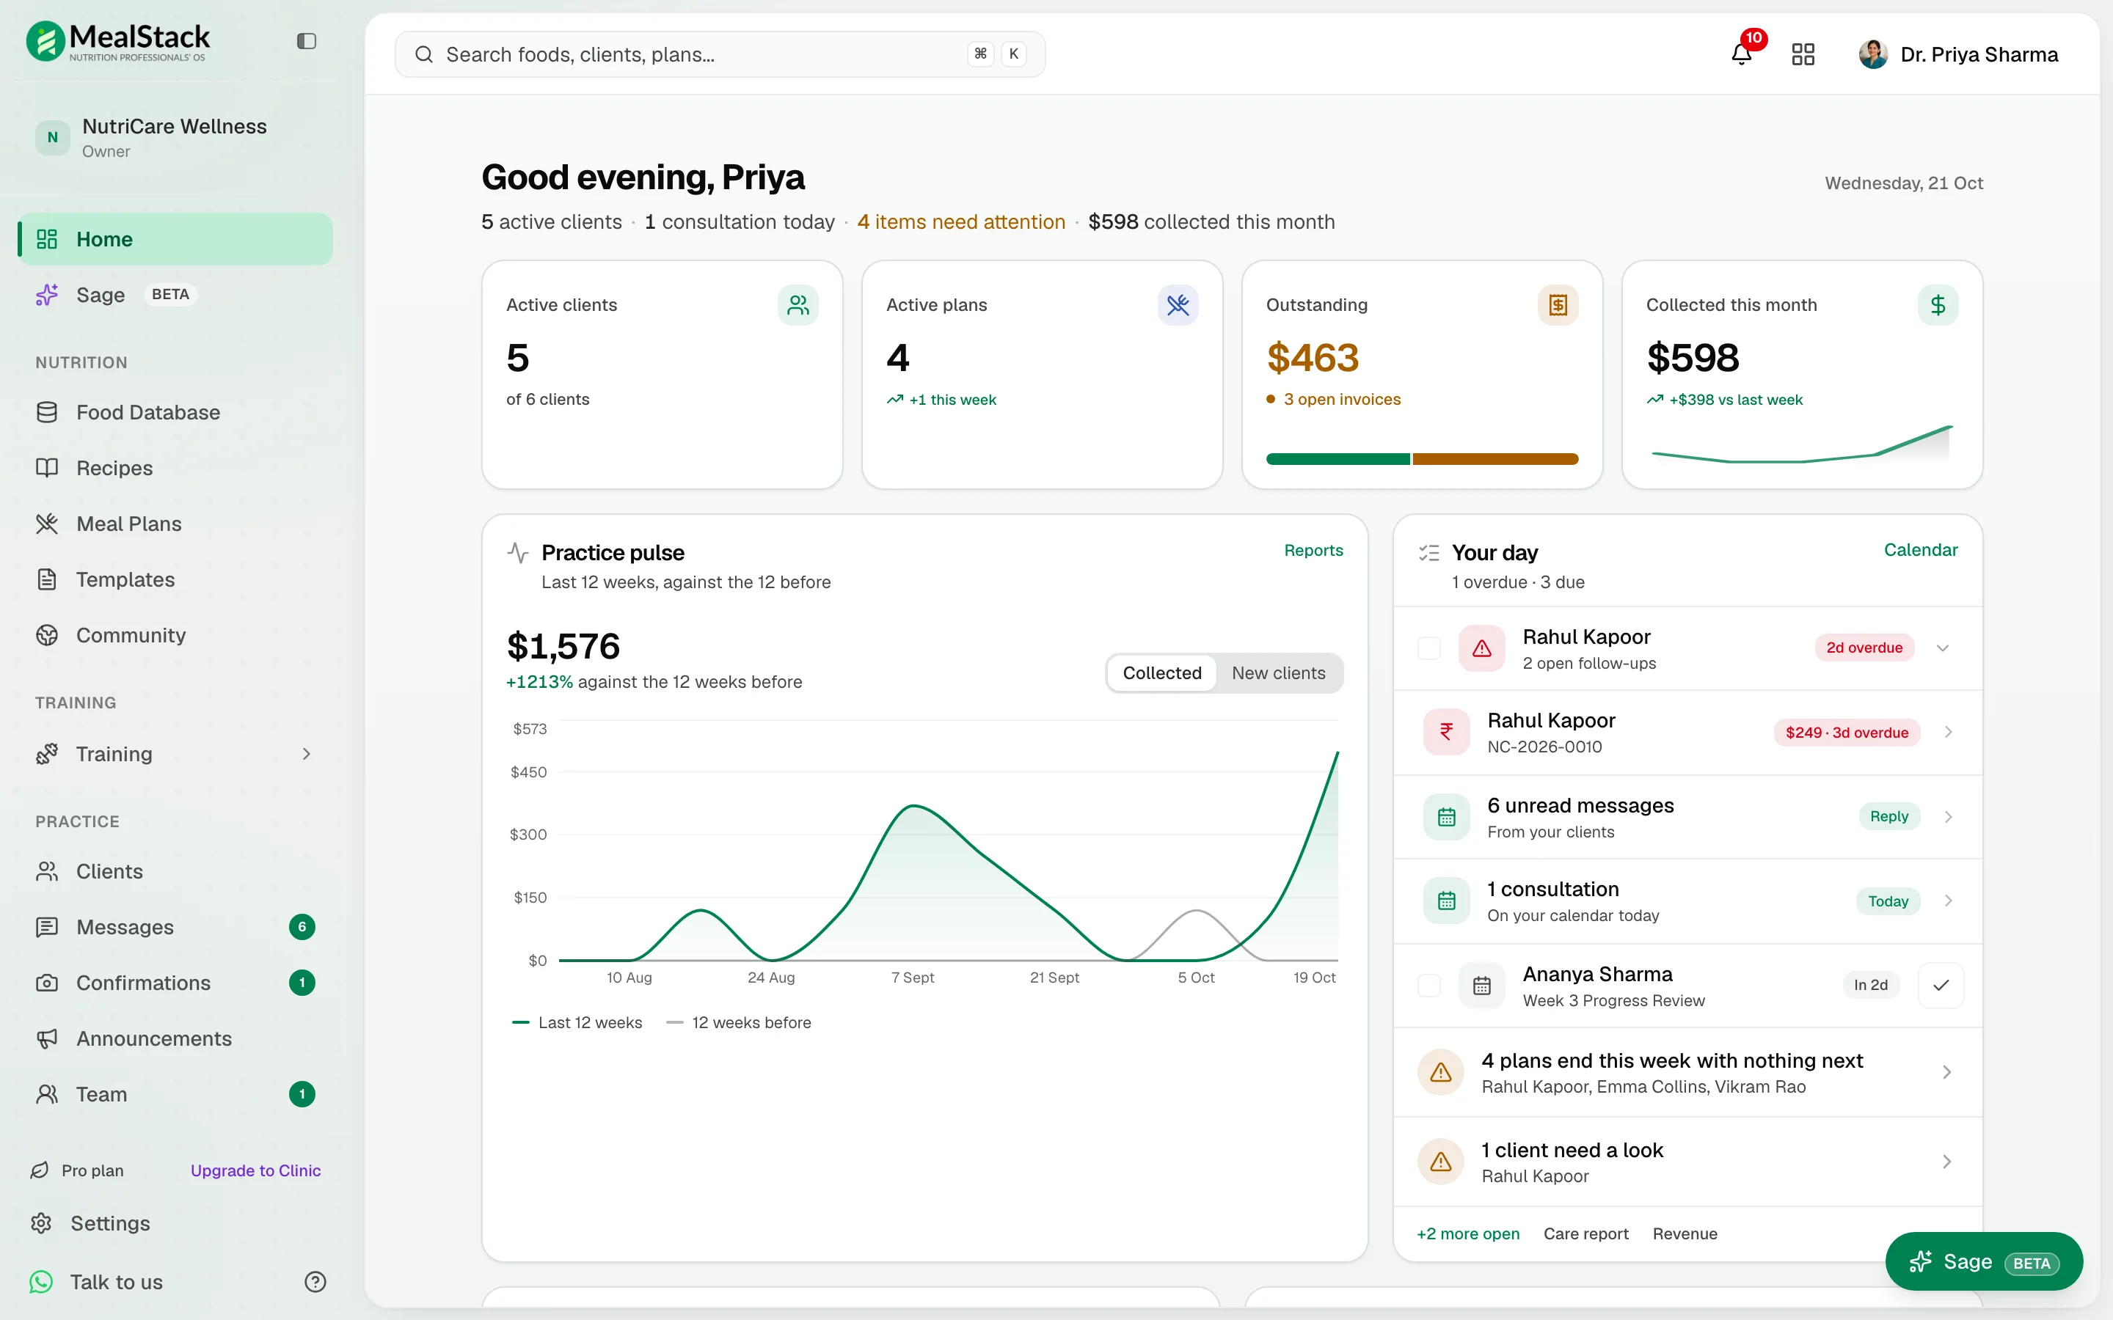The height and width of the screenshot is (1320, 2113).
Task: Expand the Training submenu chevron
Action: (307, 755)
